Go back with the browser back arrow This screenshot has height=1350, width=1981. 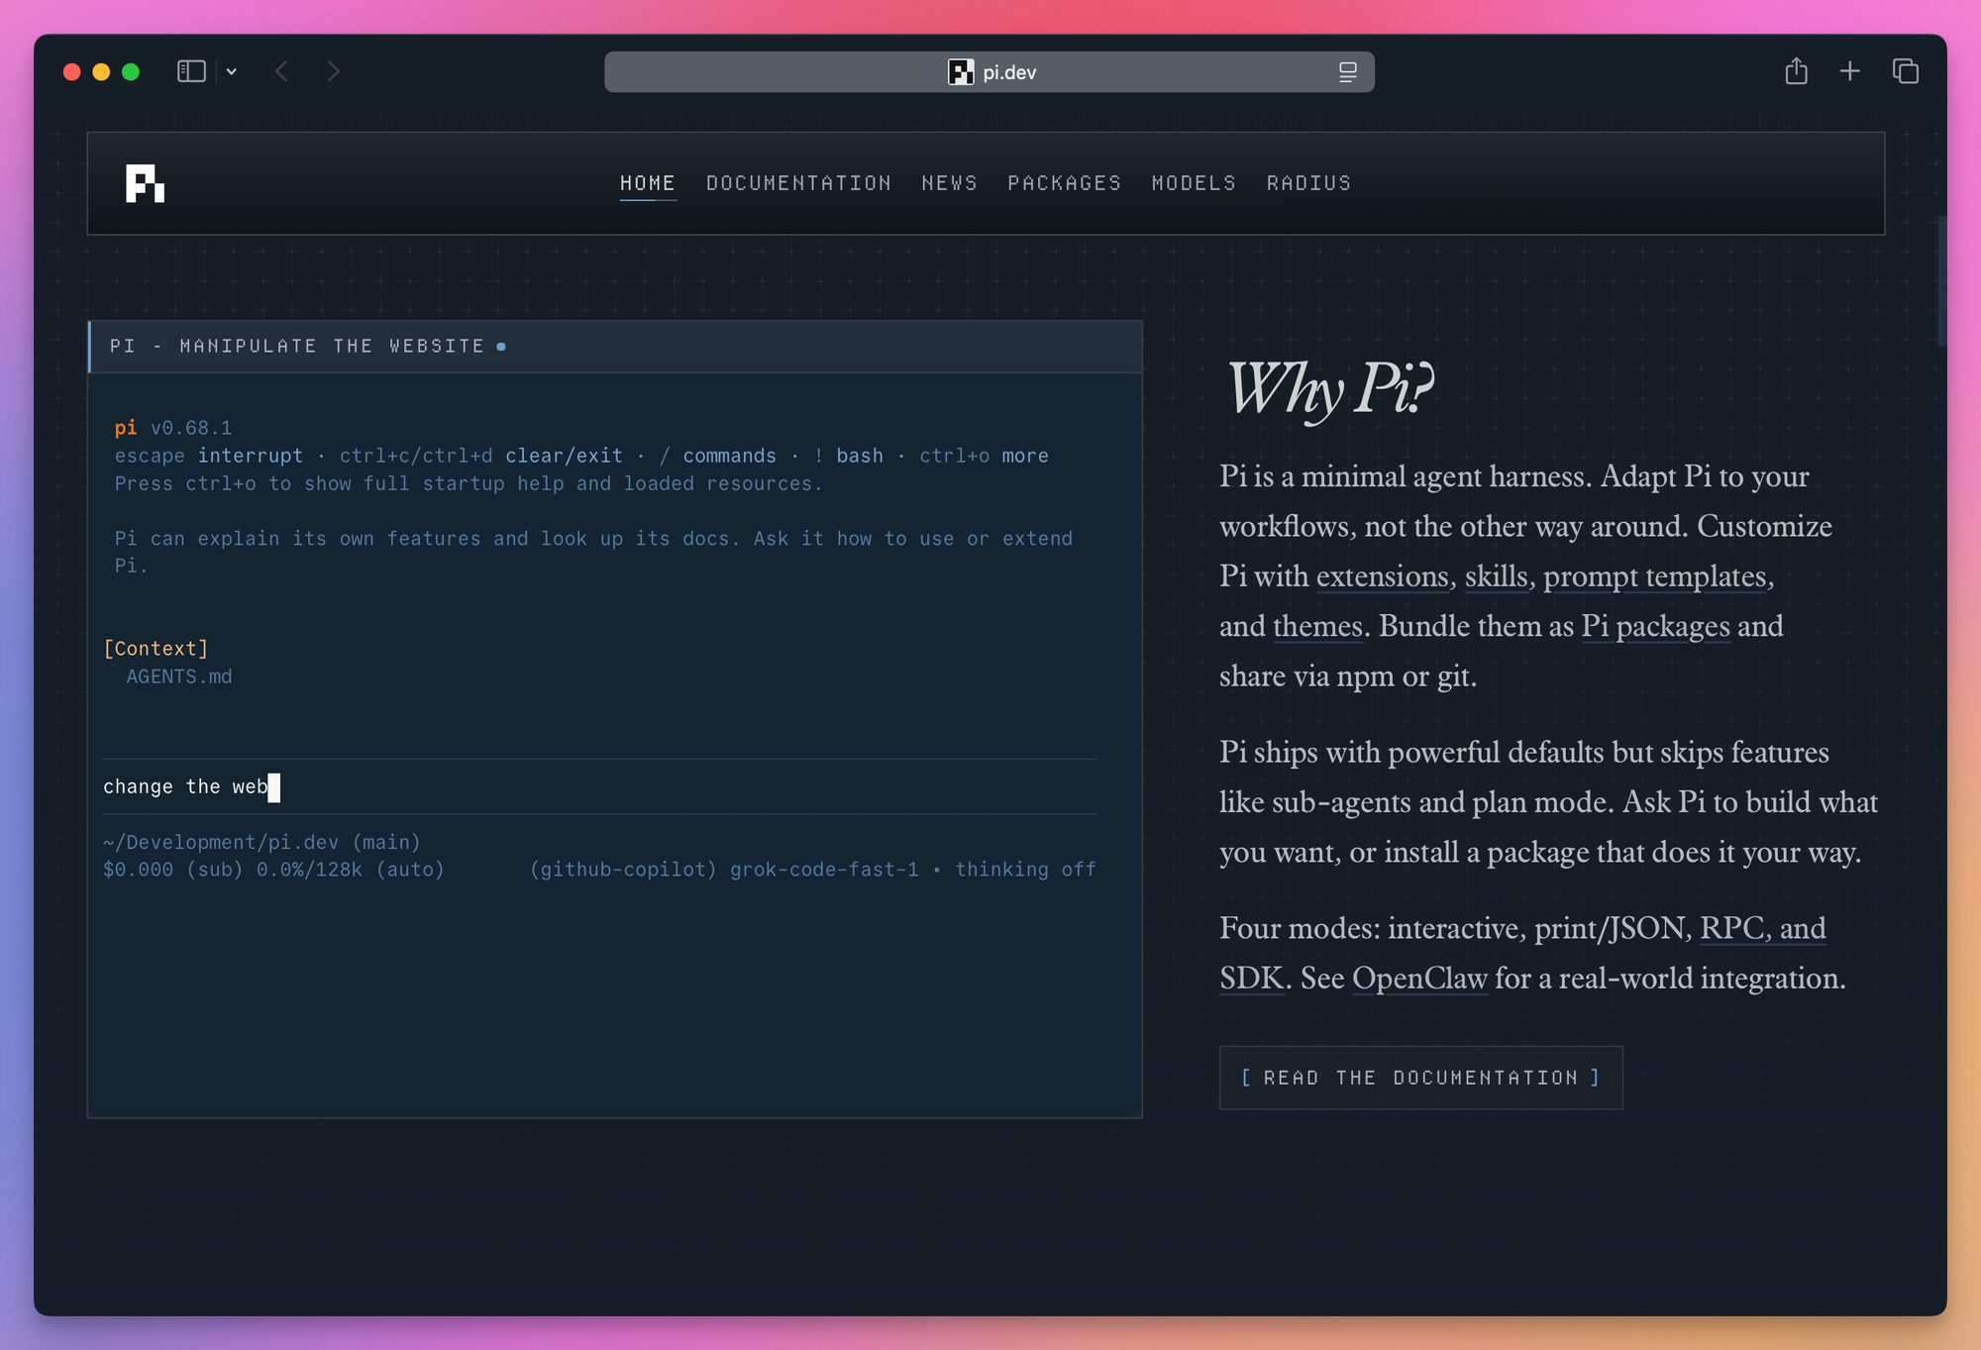(x=282, y=71)
